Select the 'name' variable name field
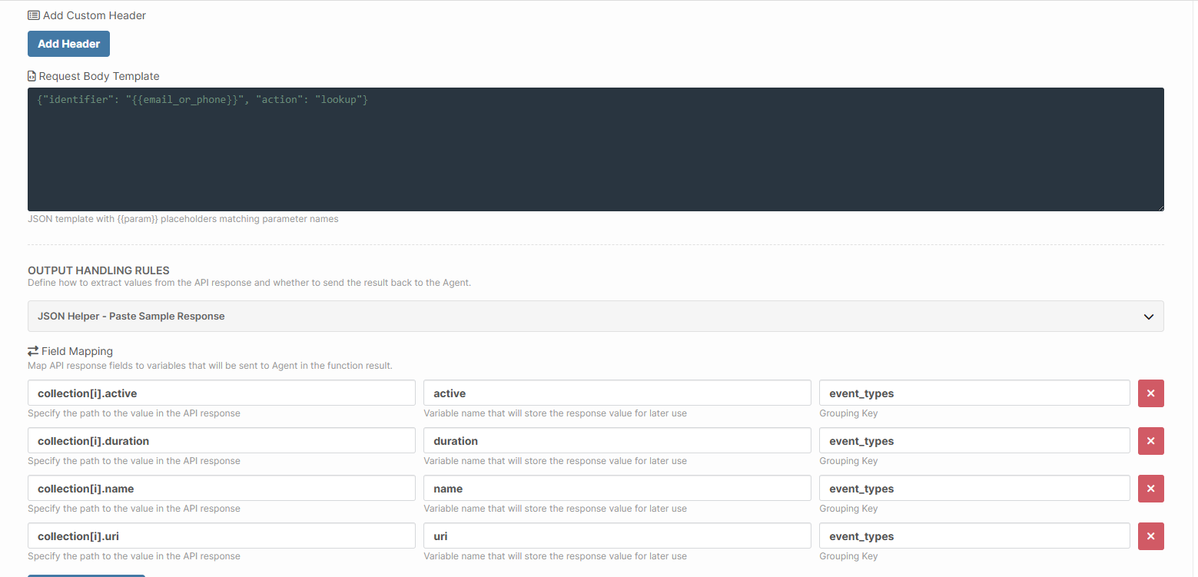The width and height of the screenshot is (1198, 577). pos(617,489)
